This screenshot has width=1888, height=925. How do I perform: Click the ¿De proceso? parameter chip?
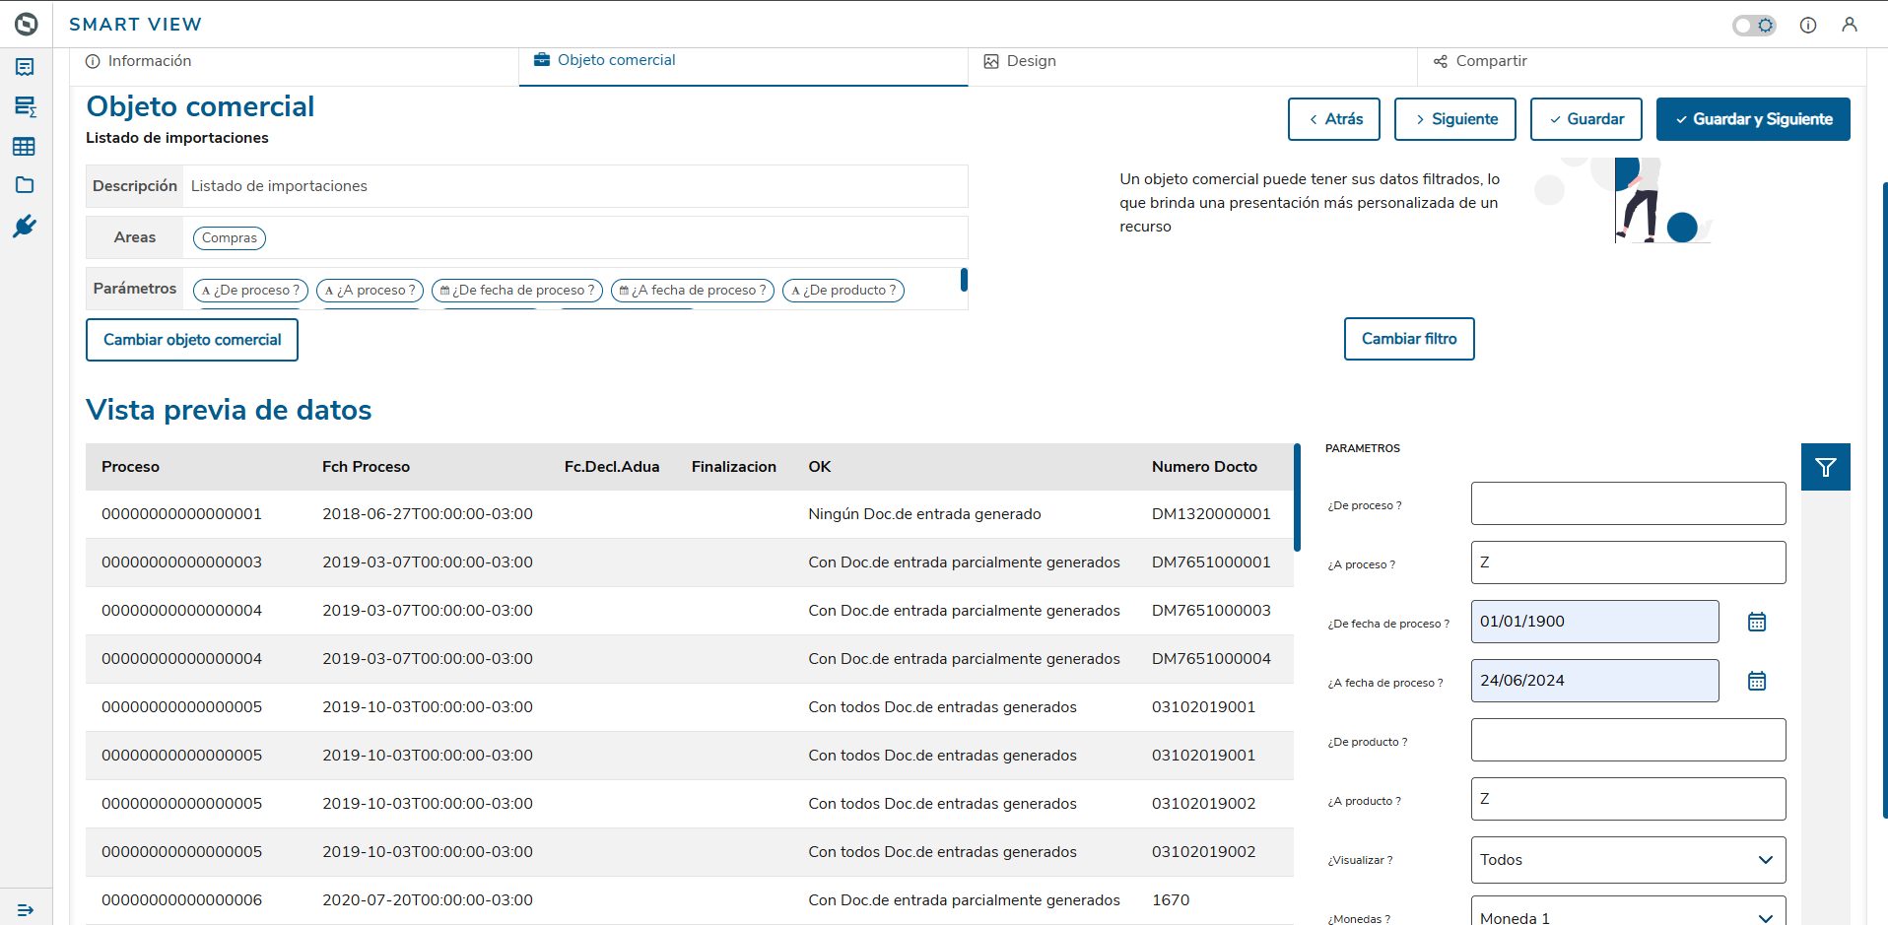point(251,291)
